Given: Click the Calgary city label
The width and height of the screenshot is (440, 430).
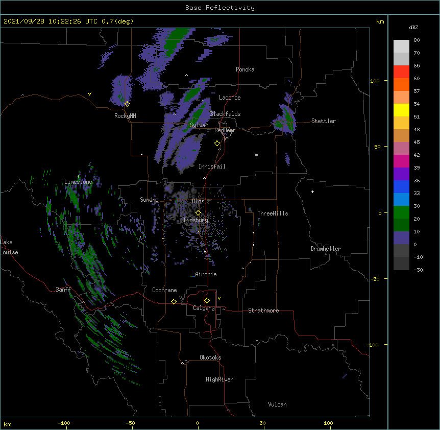Looking at the screenshot, I should click(204, 308).
